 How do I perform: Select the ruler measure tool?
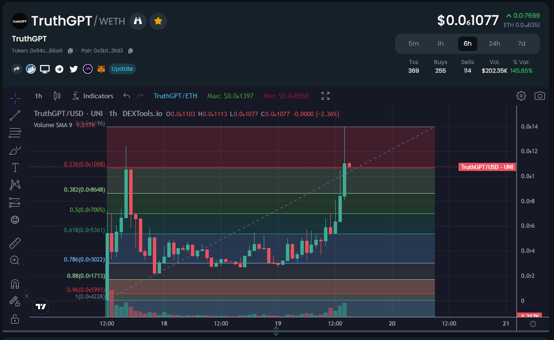click(15, 243)
